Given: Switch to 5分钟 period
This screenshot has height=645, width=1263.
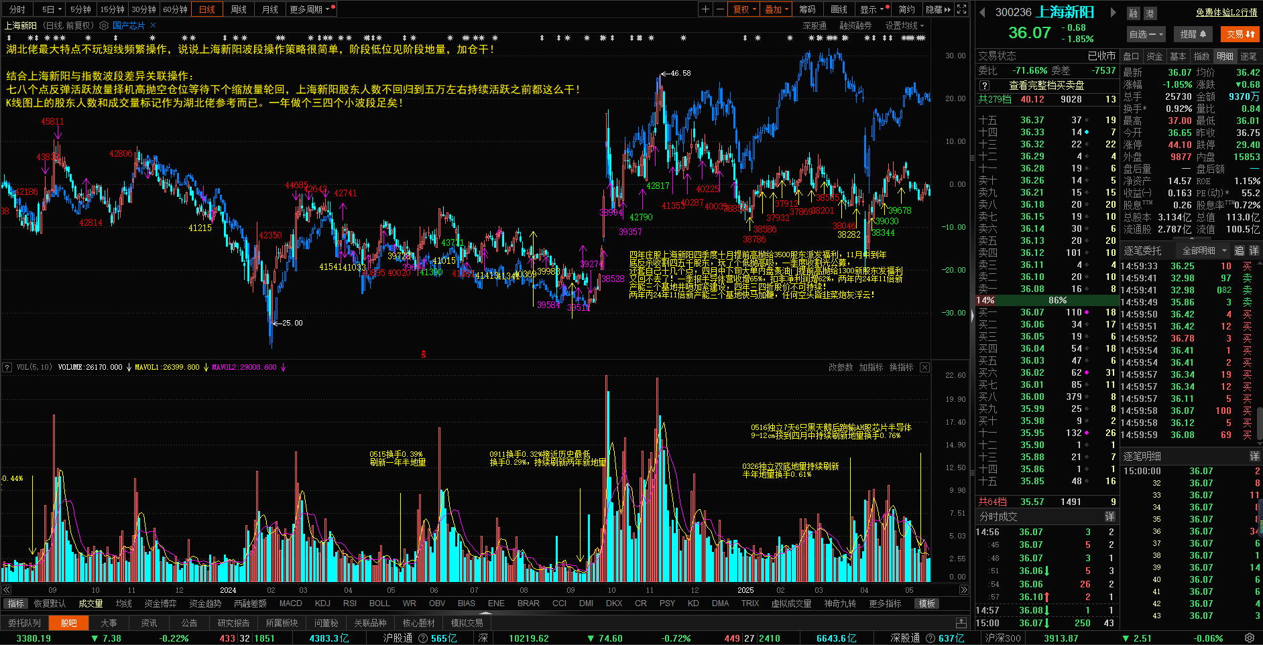Looking at the screenshot, I should click(x=80, y=9).
